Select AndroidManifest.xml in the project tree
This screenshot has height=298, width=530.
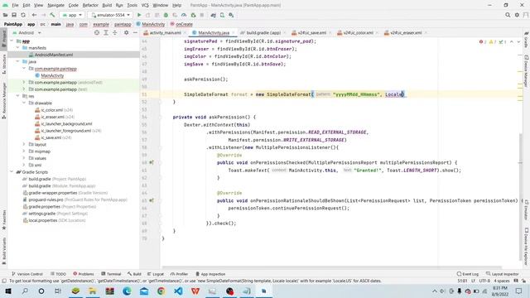tap(53, 55)
